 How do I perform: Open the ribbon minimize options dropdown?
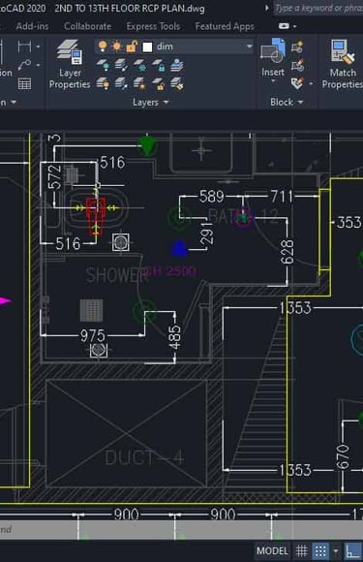tap(294, 26)
